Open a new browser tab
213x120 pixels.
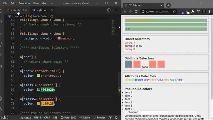tap(168, 5)
